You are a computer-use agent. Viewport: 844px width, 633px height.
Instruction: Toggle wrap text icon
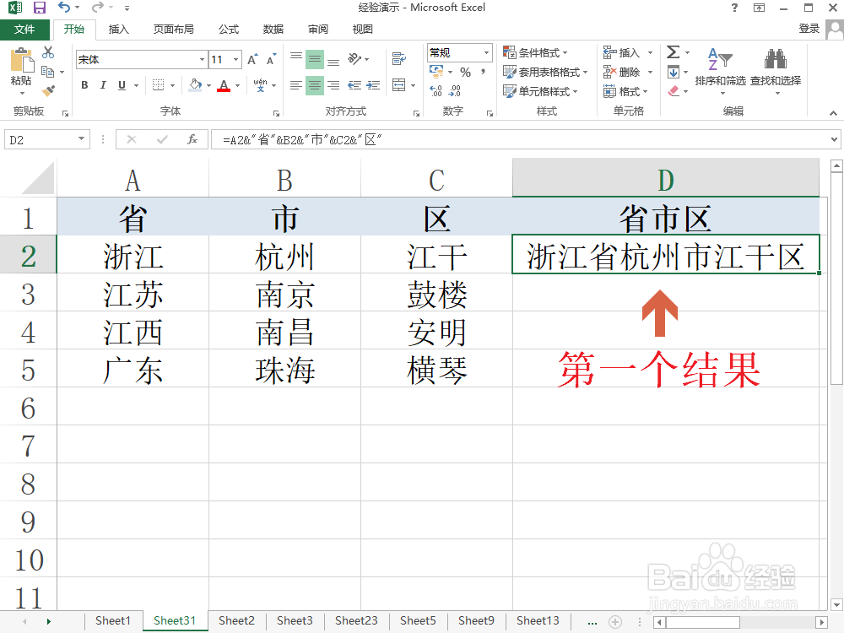click(399, 59)
